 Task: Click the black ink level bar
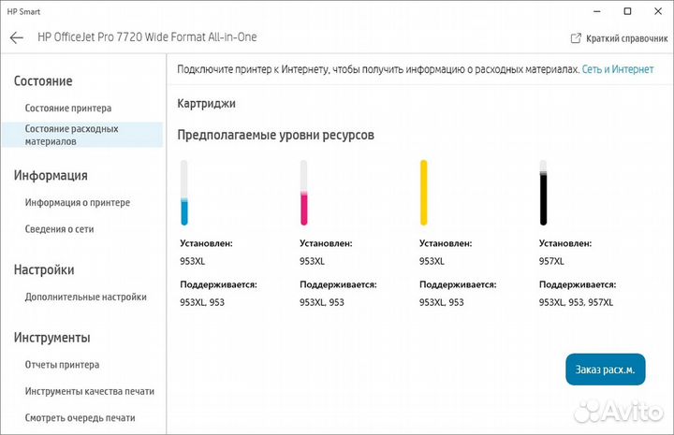[543, 193]
